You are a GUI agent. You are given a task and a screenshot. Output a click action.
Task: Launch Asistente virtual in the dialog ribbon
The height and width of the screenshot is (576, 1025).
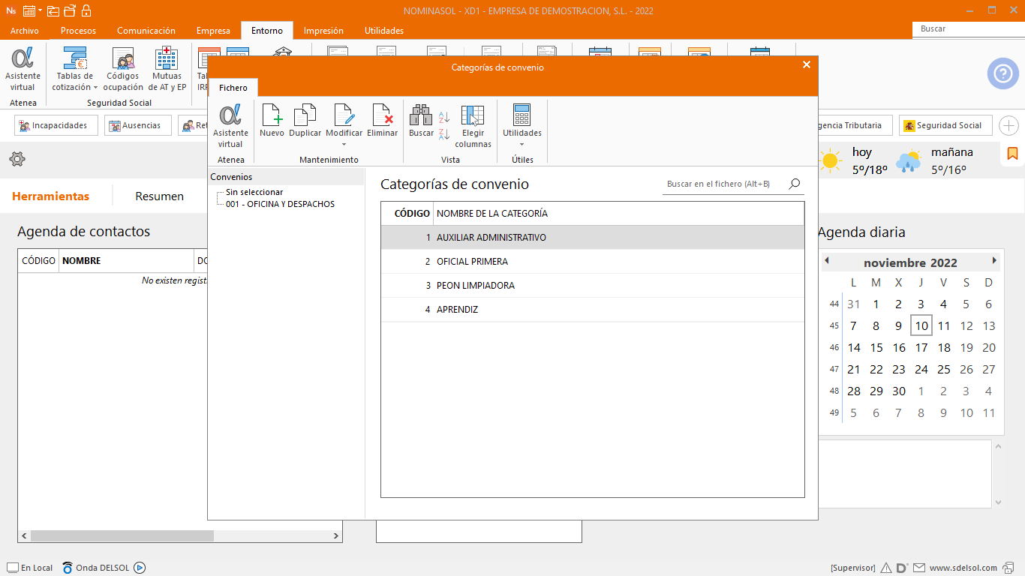(230, 124)
